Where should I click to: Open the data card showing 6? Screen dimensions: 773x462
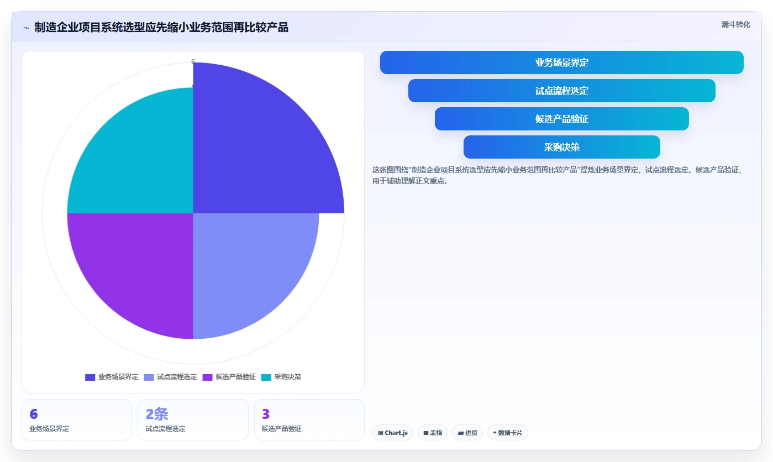(x=77, y=419)
